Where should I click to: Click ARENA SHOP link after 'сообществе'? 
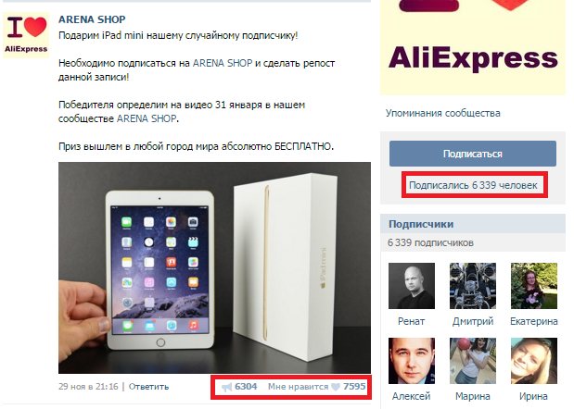tap(147, 118)
